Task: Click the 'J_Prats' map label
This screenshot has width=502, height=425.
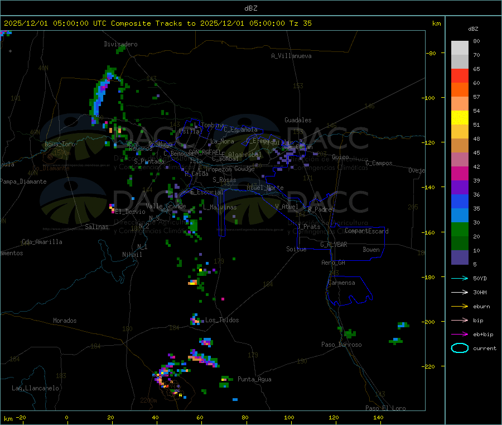Action: 309,227
